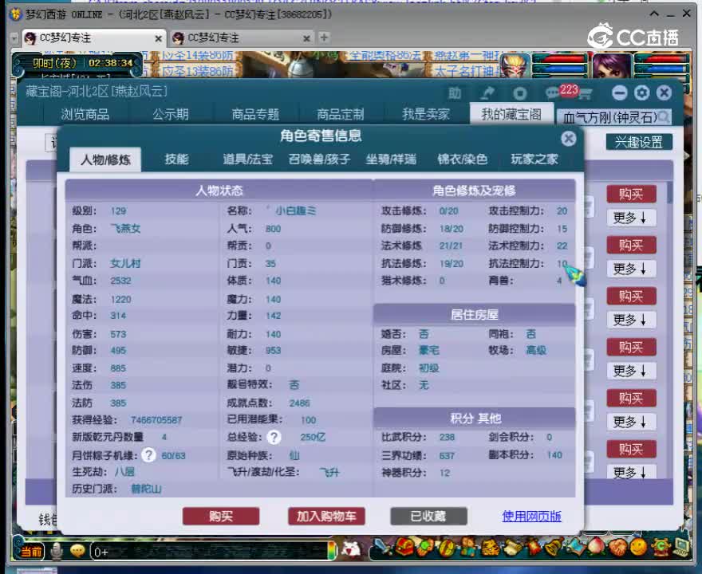Go to 浏览商品 in top navigation
The width and height of the screenshot is (702, 574).
85,115
